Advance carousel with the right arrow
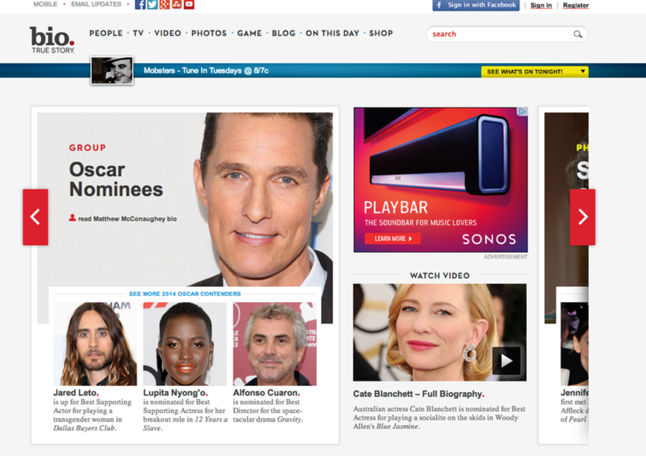 [x=582, y=216]
